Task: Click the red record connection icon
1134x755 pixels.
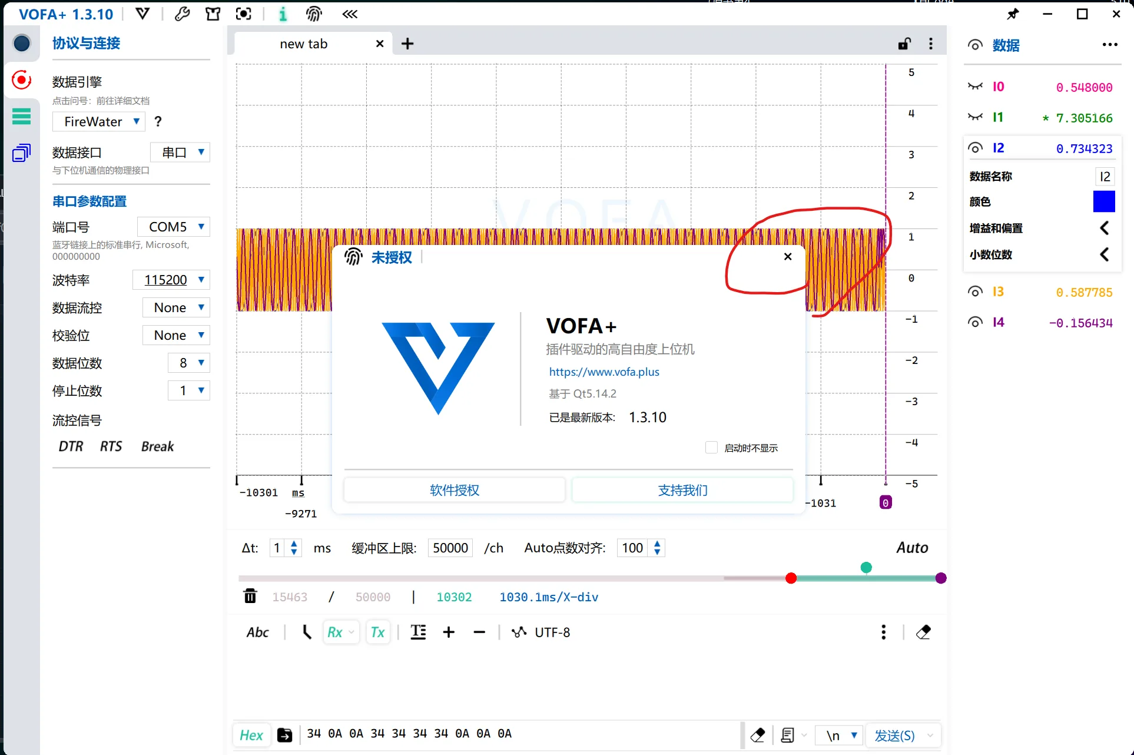Action: click(21, 80)
